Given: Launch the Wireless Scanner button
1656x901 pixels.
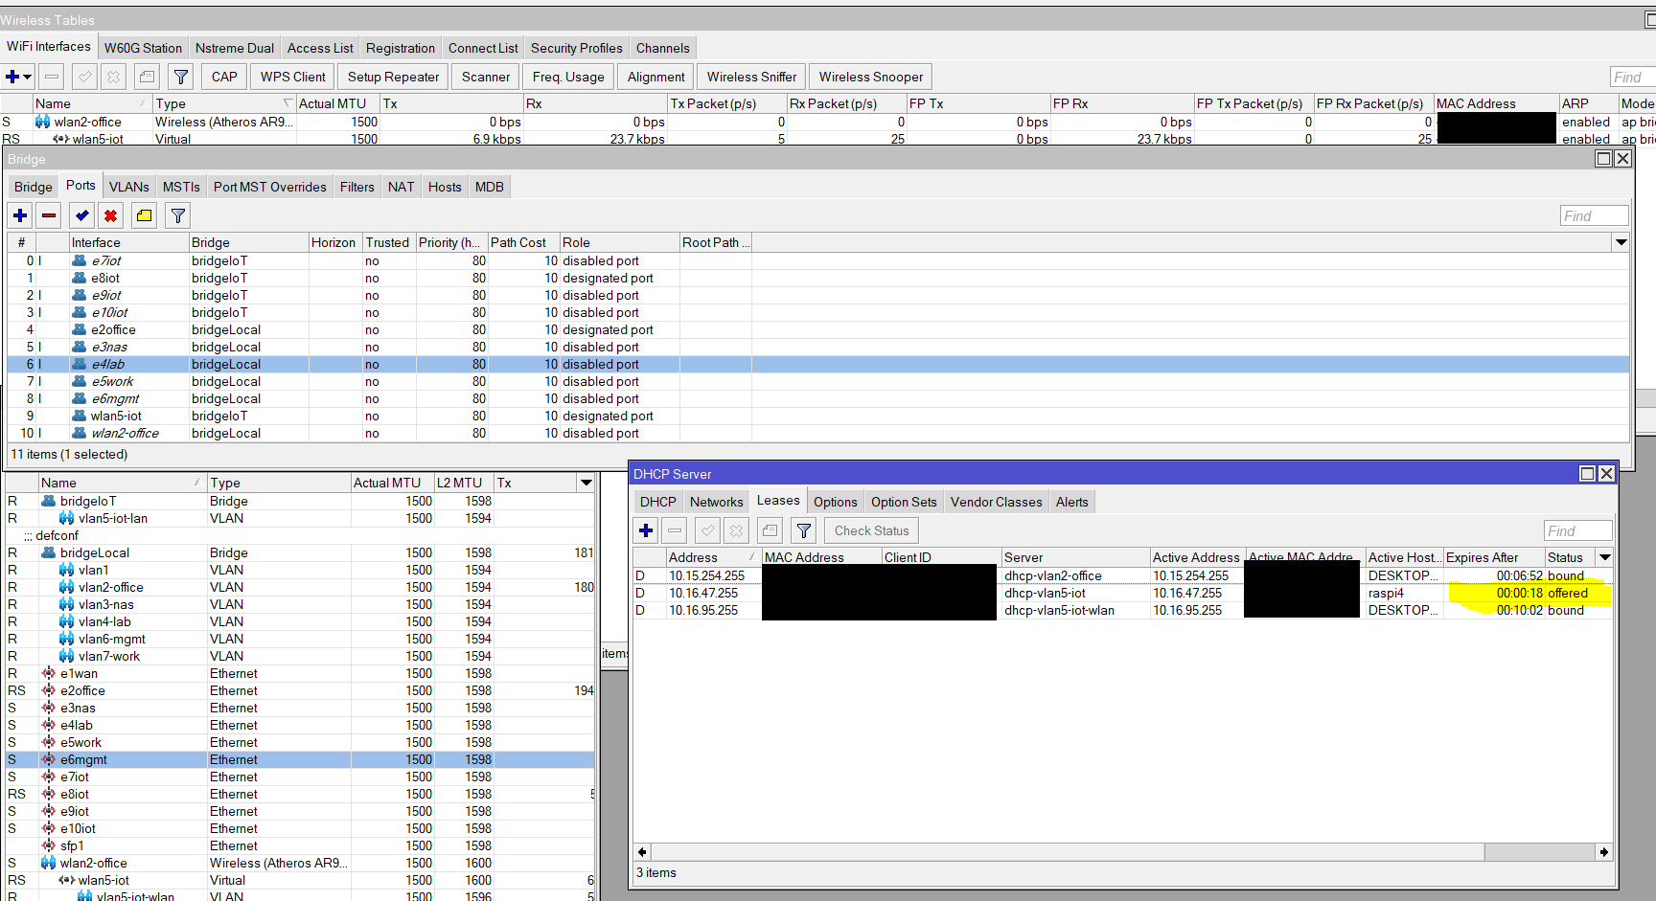Looking at the screenshot, I should (485, 77).
